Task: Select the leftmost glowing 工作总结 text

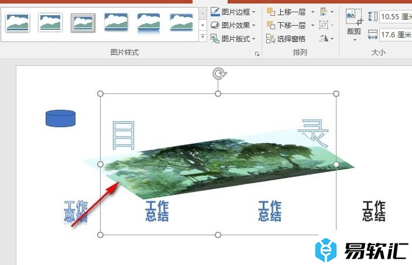Action: click(x=75, y=211)
